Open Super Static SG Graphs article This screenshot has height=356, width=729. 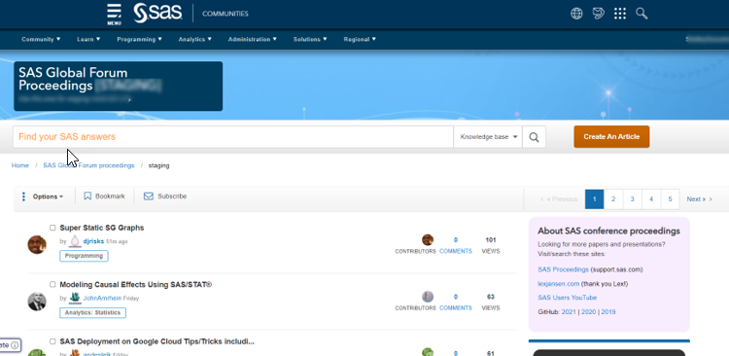pyautogui.click(x=102, y=228)
